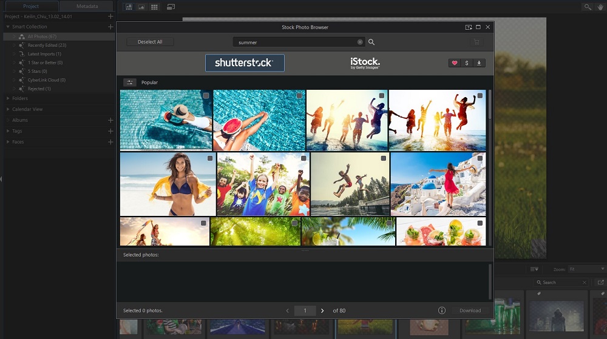Open the info icon beside Download
Viewport: 607px width, 339px height.
coord(442,310)
